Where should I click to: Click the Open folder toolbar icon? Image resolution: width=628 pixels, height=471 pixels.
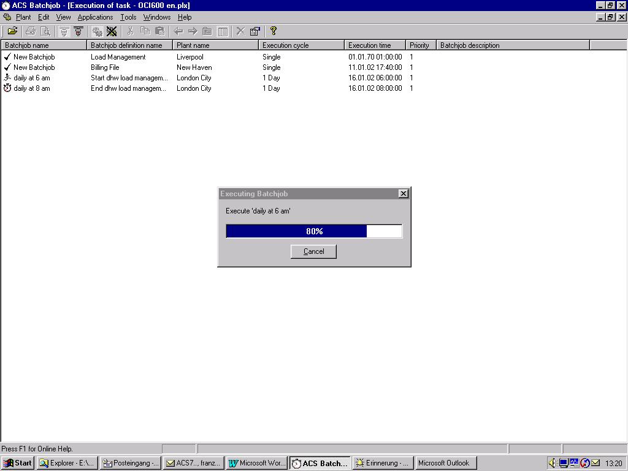coord(12,31)
